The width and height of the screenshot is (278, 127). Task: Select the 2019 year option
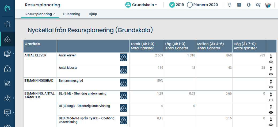point(176,5)
